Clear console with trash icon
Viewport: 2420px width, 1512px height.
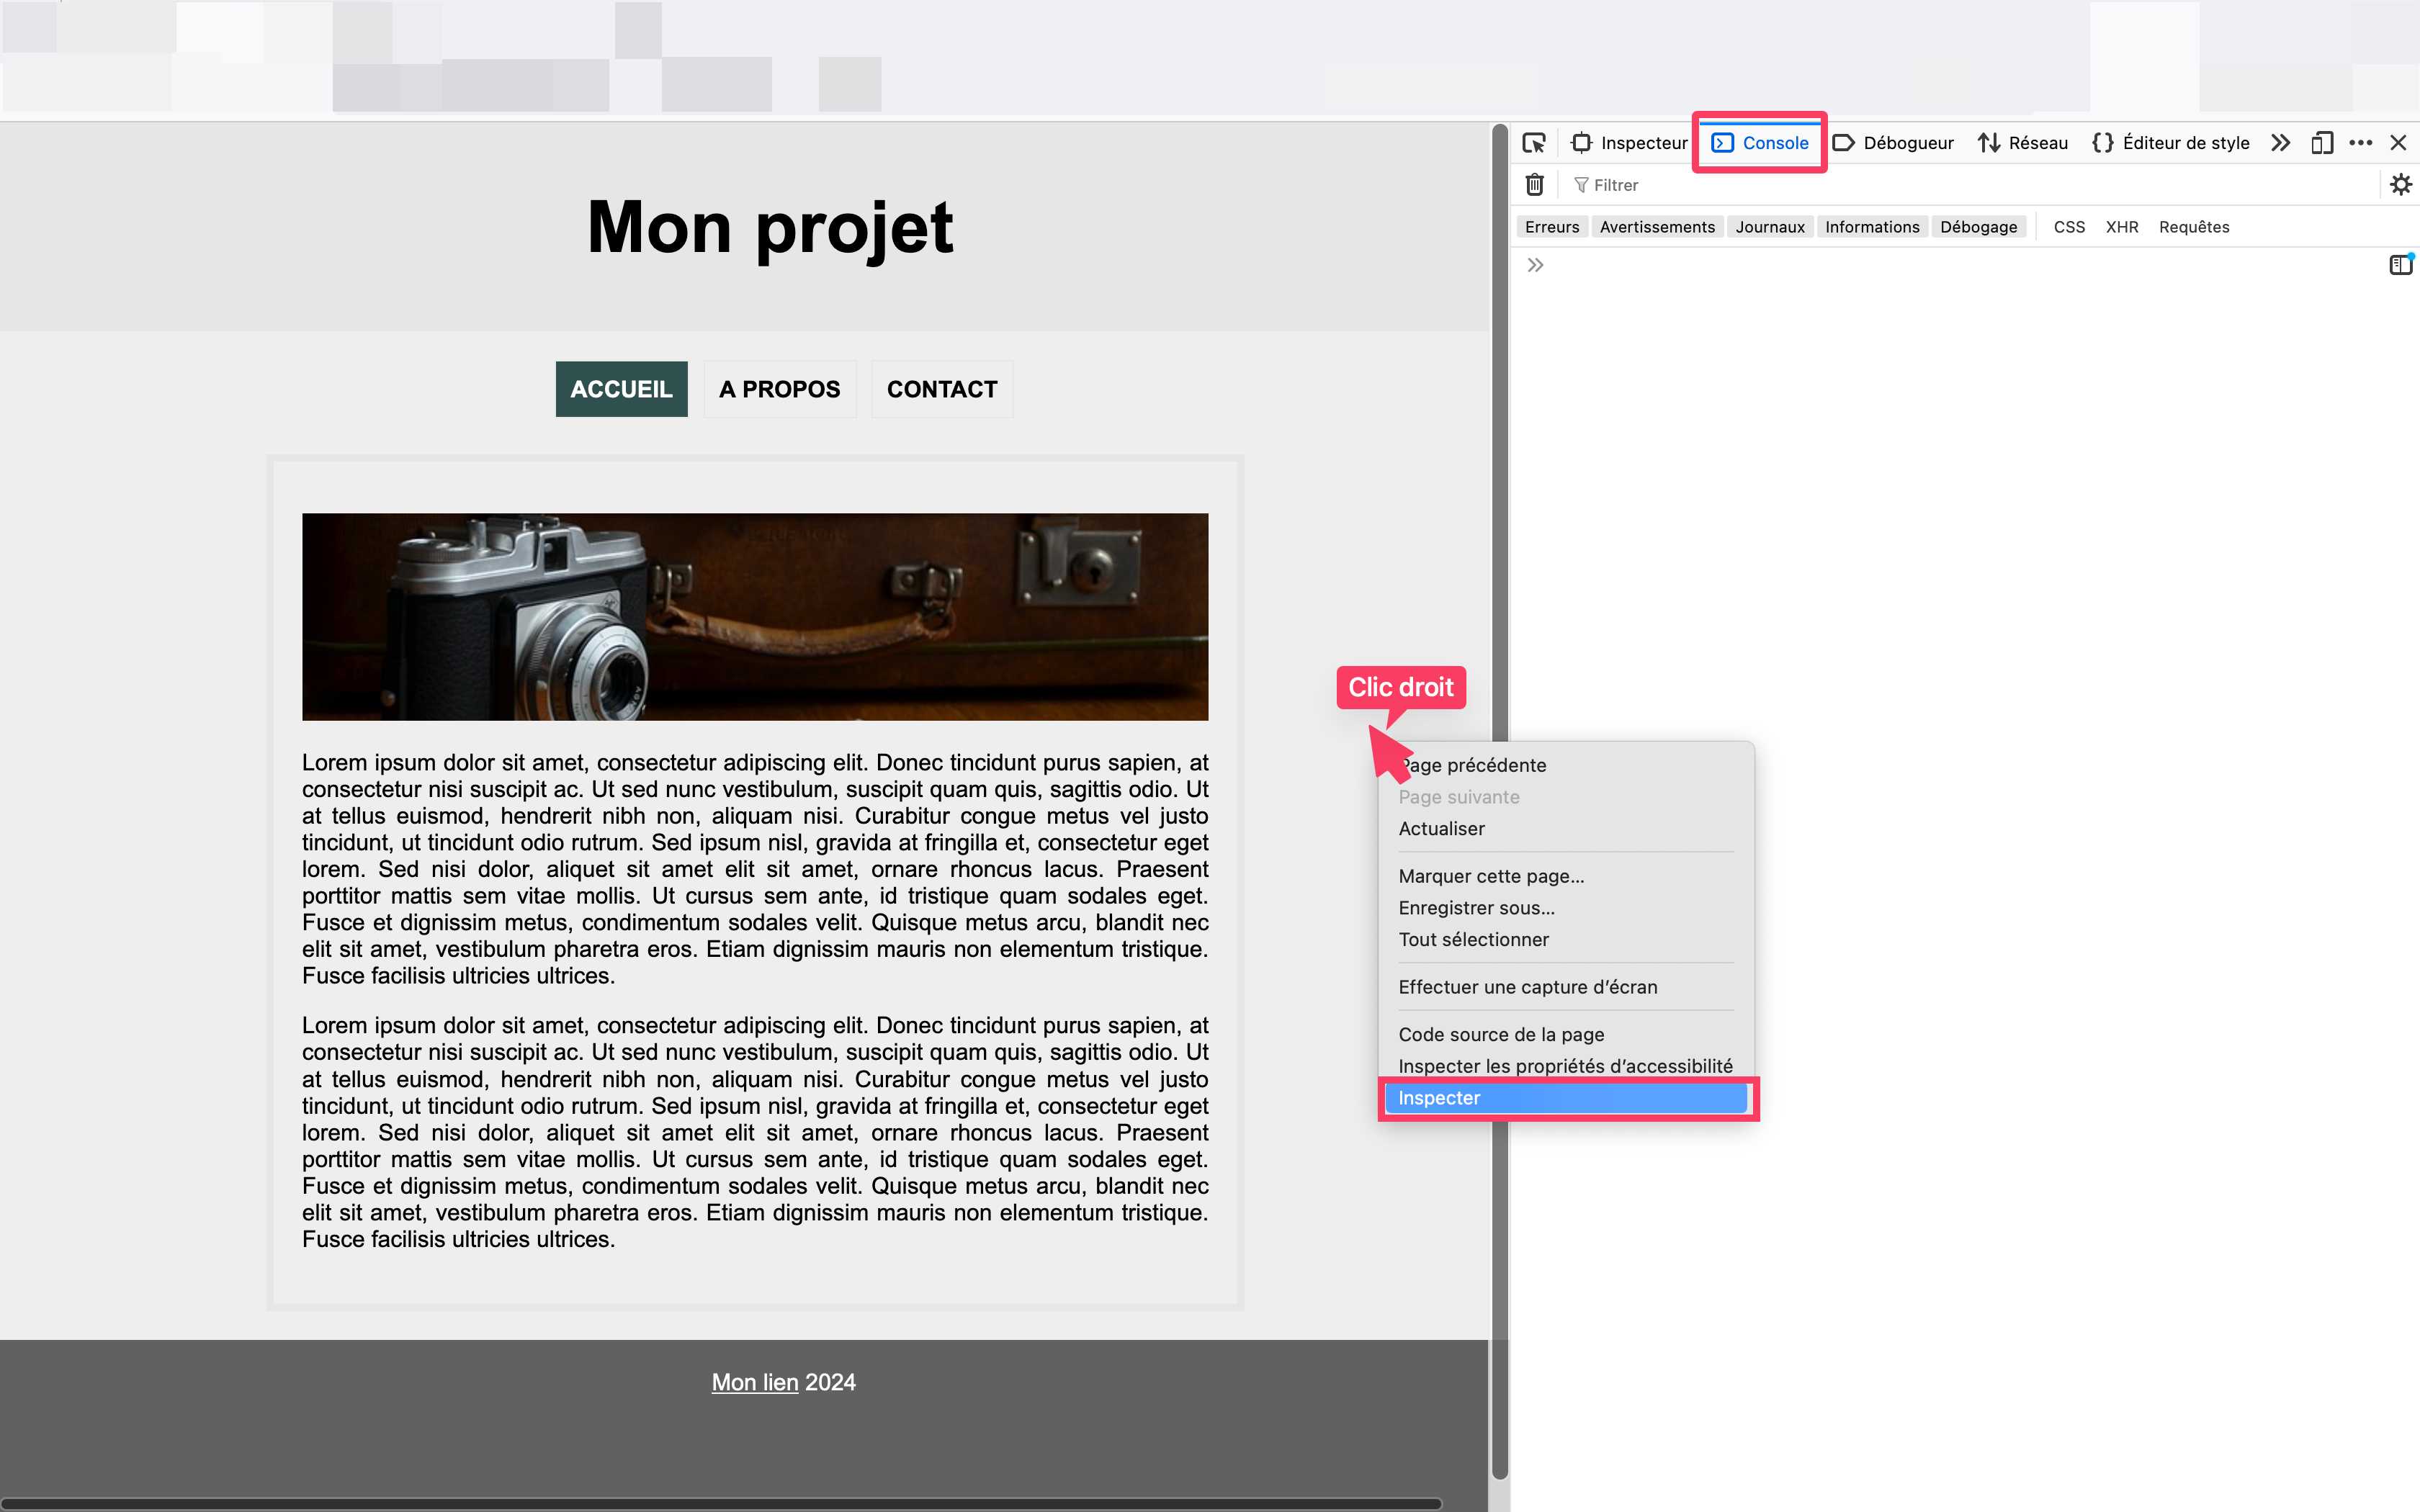click(1534, 185)
